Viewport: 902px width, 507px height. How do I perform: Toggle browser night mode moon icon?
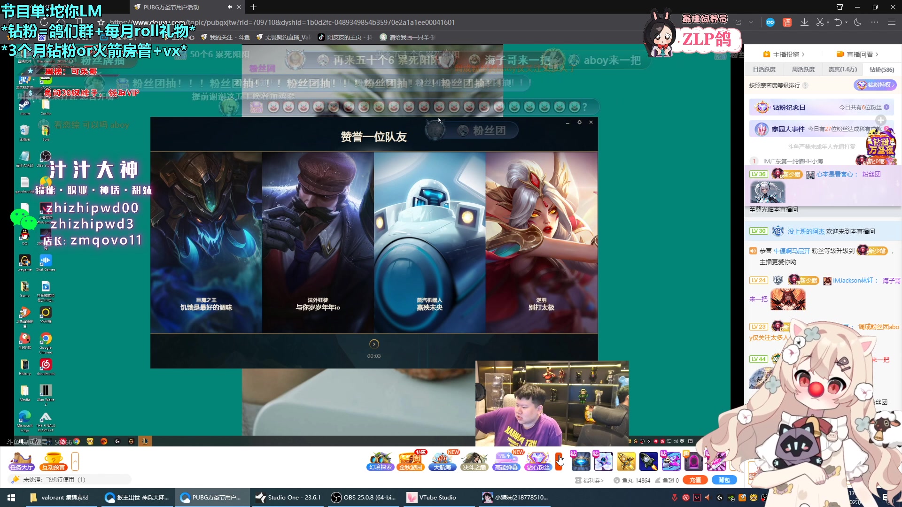[857, 22]
